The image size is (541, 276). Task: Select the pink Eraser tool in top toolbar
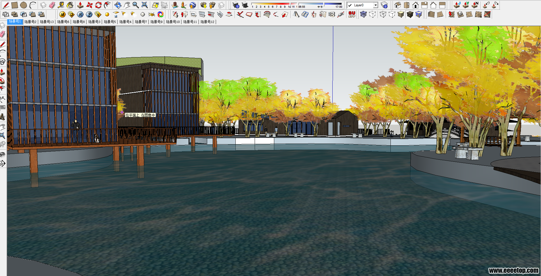pos(52,5)
